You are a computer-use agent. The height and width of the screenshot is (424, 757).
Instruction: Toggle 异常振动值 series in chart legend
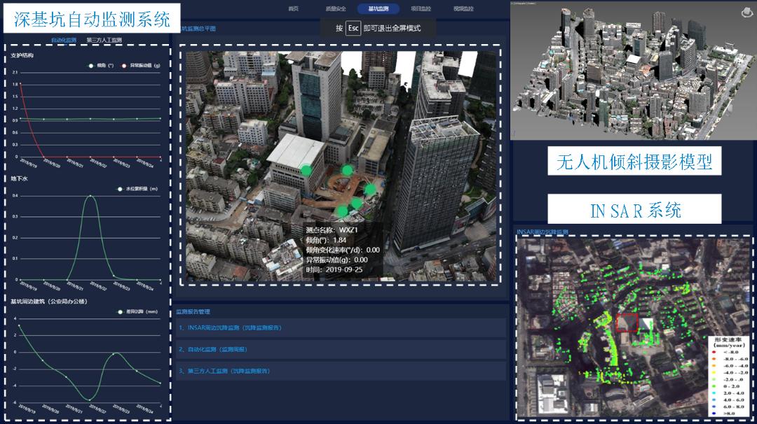point(142,65)
